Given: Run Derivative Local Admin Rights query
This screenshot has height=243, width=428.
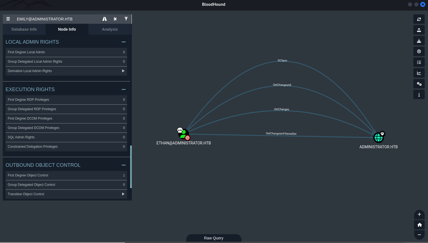Looking at the screenshot, I should [x=123, y=71].
